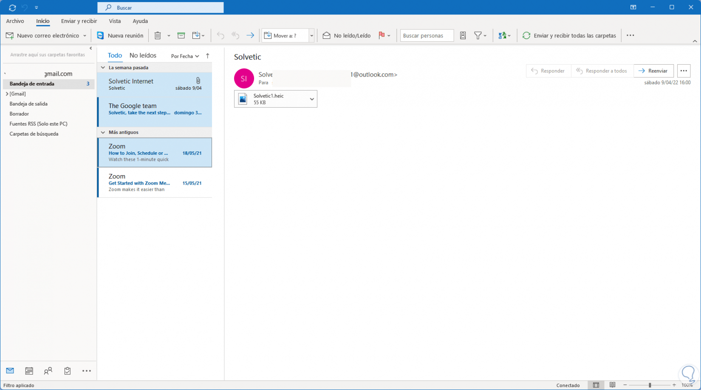Collapse the folder pane arrow
Image resolution: width=701 pixels, height=390 pixels.
point(91,48)
